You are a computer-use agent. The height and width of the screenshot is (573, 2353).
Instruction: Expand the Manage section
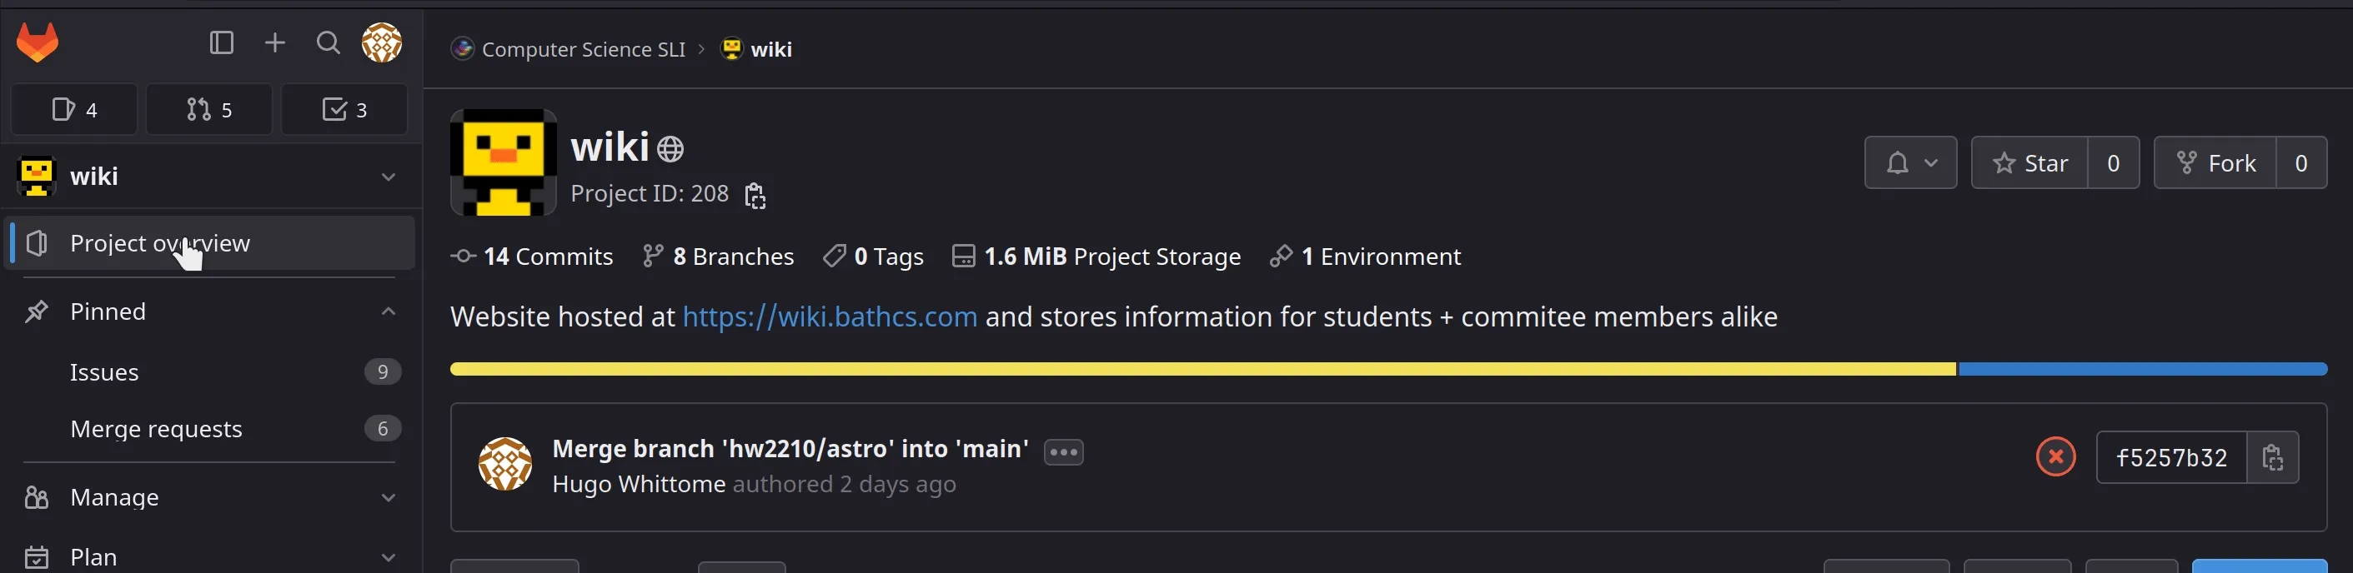coord(114,497)
